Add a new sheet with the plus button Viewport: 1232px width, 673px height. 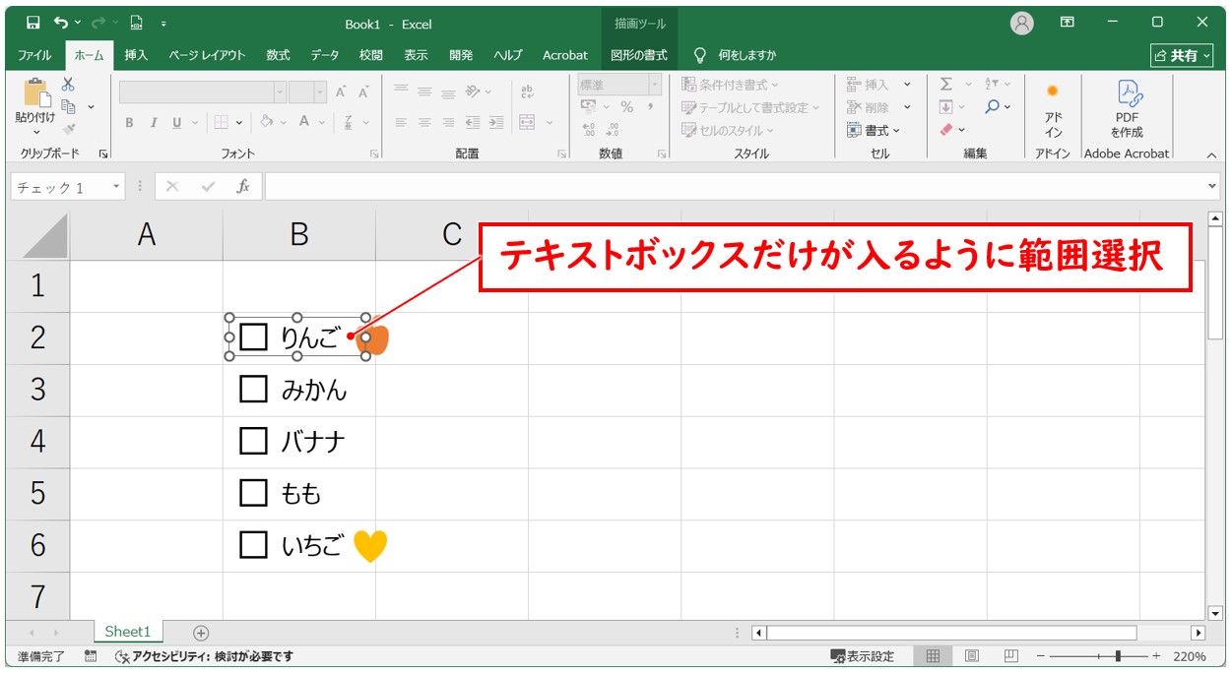[x=201, y=633]
